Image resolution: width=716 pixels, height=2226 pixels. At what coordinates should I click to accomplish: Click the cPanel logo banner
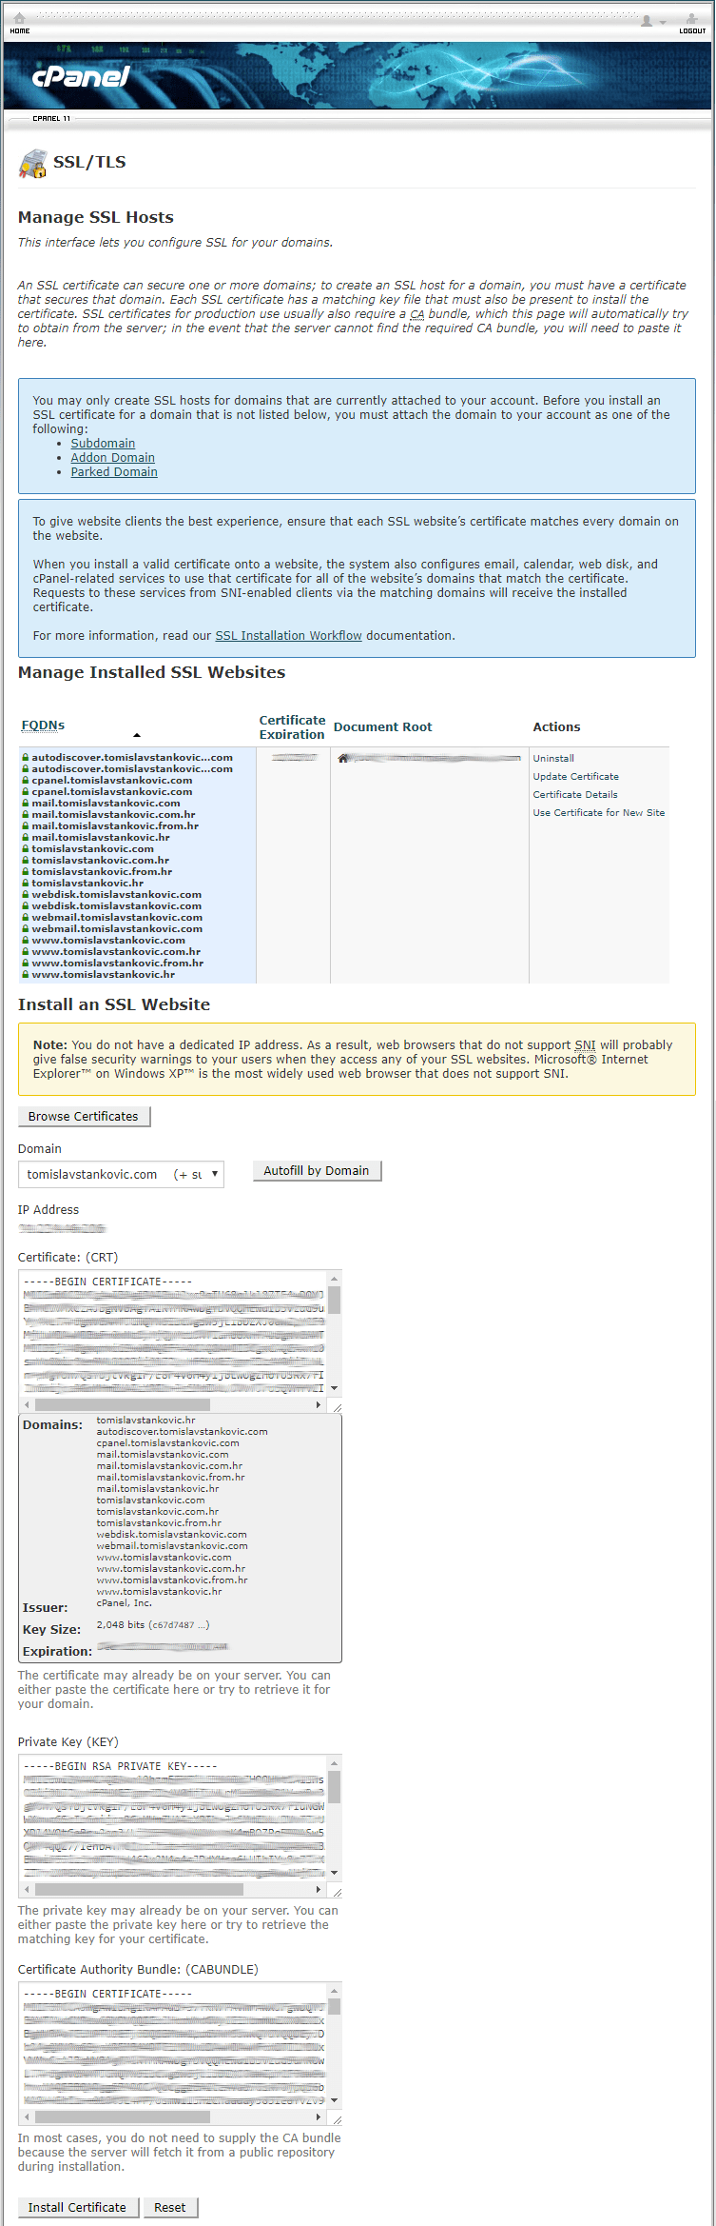[x=82, y=77]
